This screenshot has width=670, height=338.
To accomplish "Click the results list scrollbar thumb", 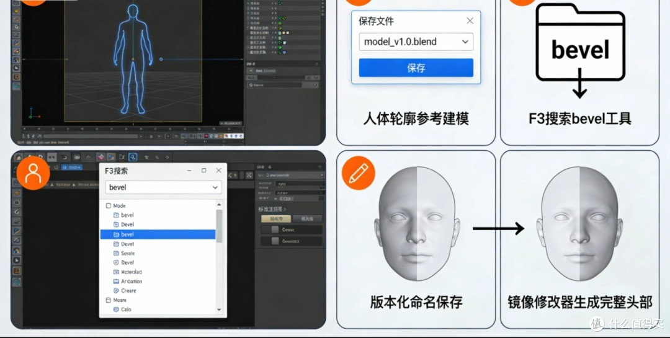I will (x=219, y=226).
